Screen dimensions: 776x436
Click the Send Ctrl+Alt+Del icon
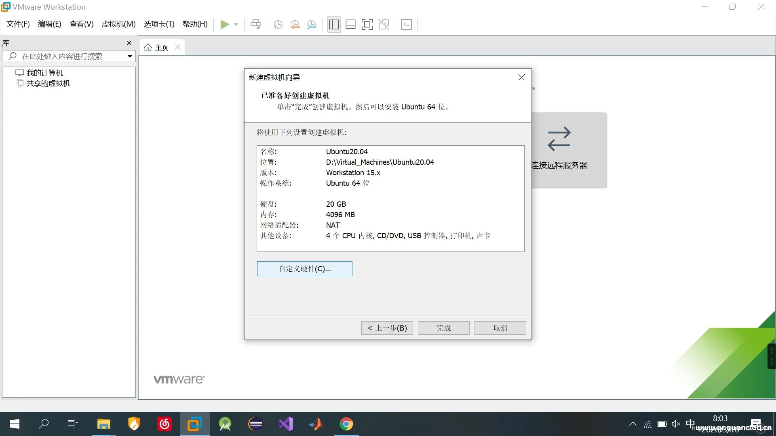point(255,24)
